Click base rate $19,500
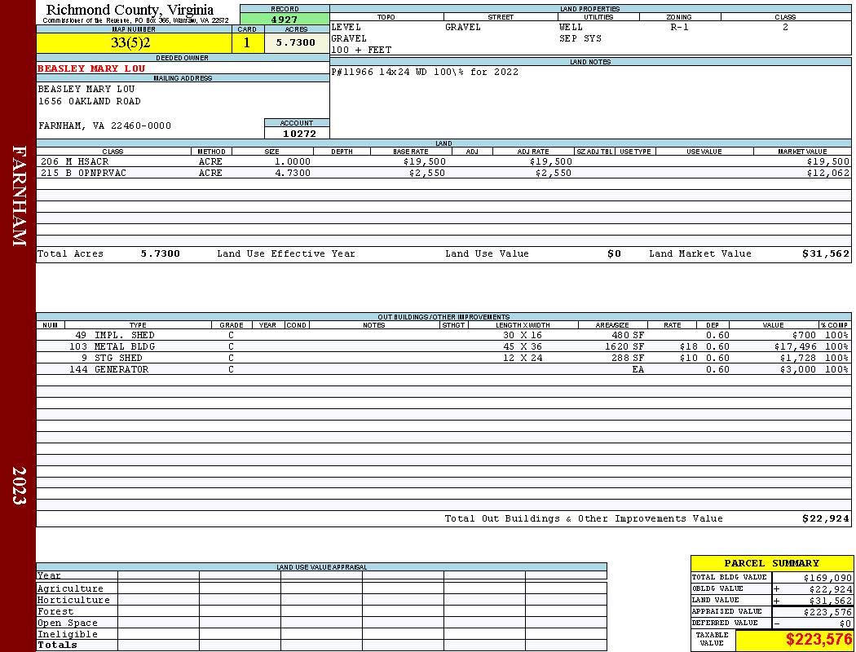Image resolution: width=856 pixels, height=652 pixels. [x=424, y=161]
